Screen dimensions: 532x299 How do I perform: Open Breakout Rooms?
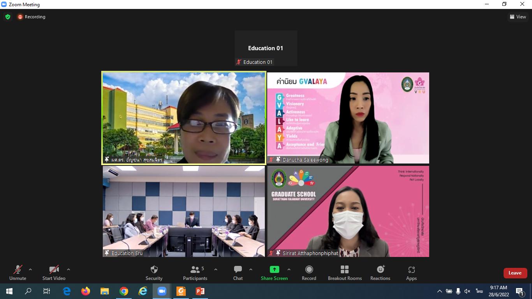(345, 273)
